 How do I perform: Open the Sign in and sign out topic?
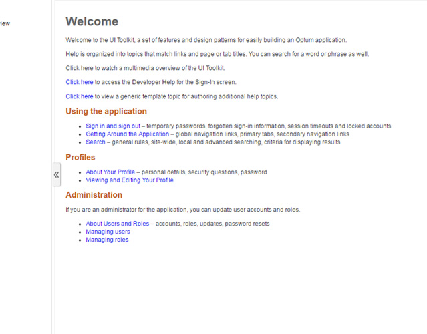pos(113,126)
